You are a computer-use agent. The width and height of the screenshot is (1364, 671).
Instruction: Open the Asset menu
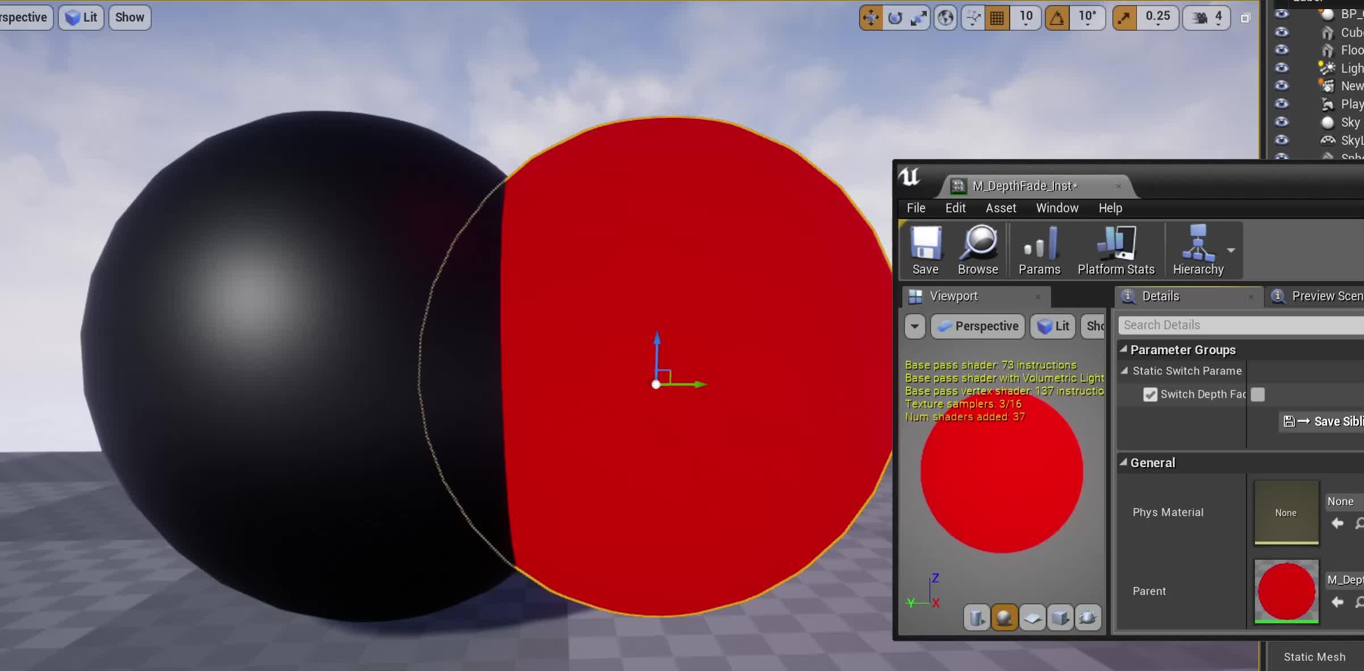1001,208
